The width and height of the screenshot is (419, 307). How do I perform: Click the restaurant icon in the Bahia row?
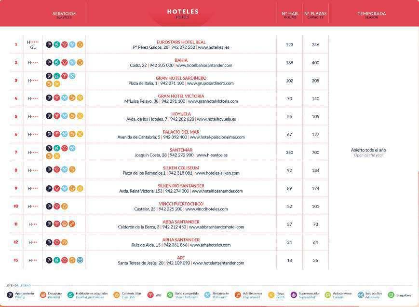(72, 62)
